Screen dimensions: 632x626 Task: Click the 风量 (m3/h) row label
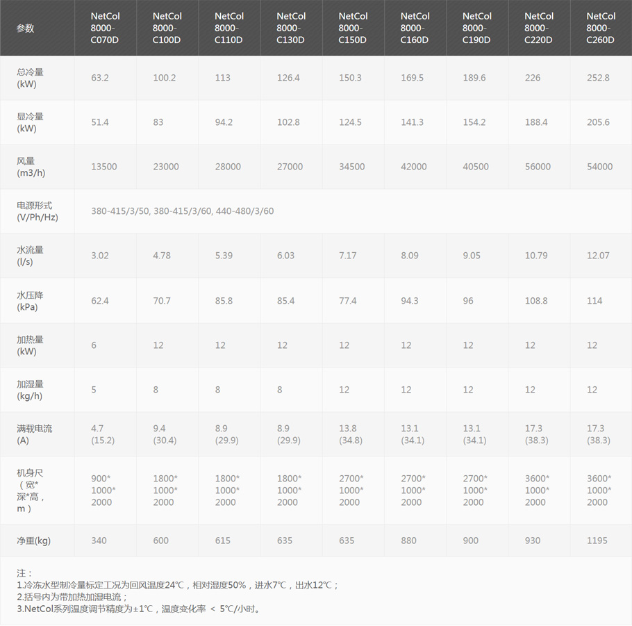pyautogui.click(x=31, y=167)
